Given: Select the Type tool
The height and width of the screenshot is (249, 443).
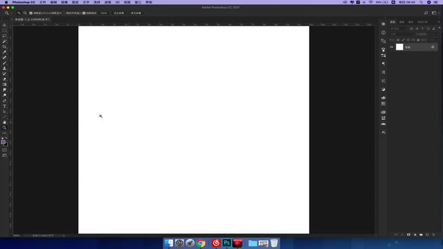Looking at the screenshot, I should pos(4,106).
